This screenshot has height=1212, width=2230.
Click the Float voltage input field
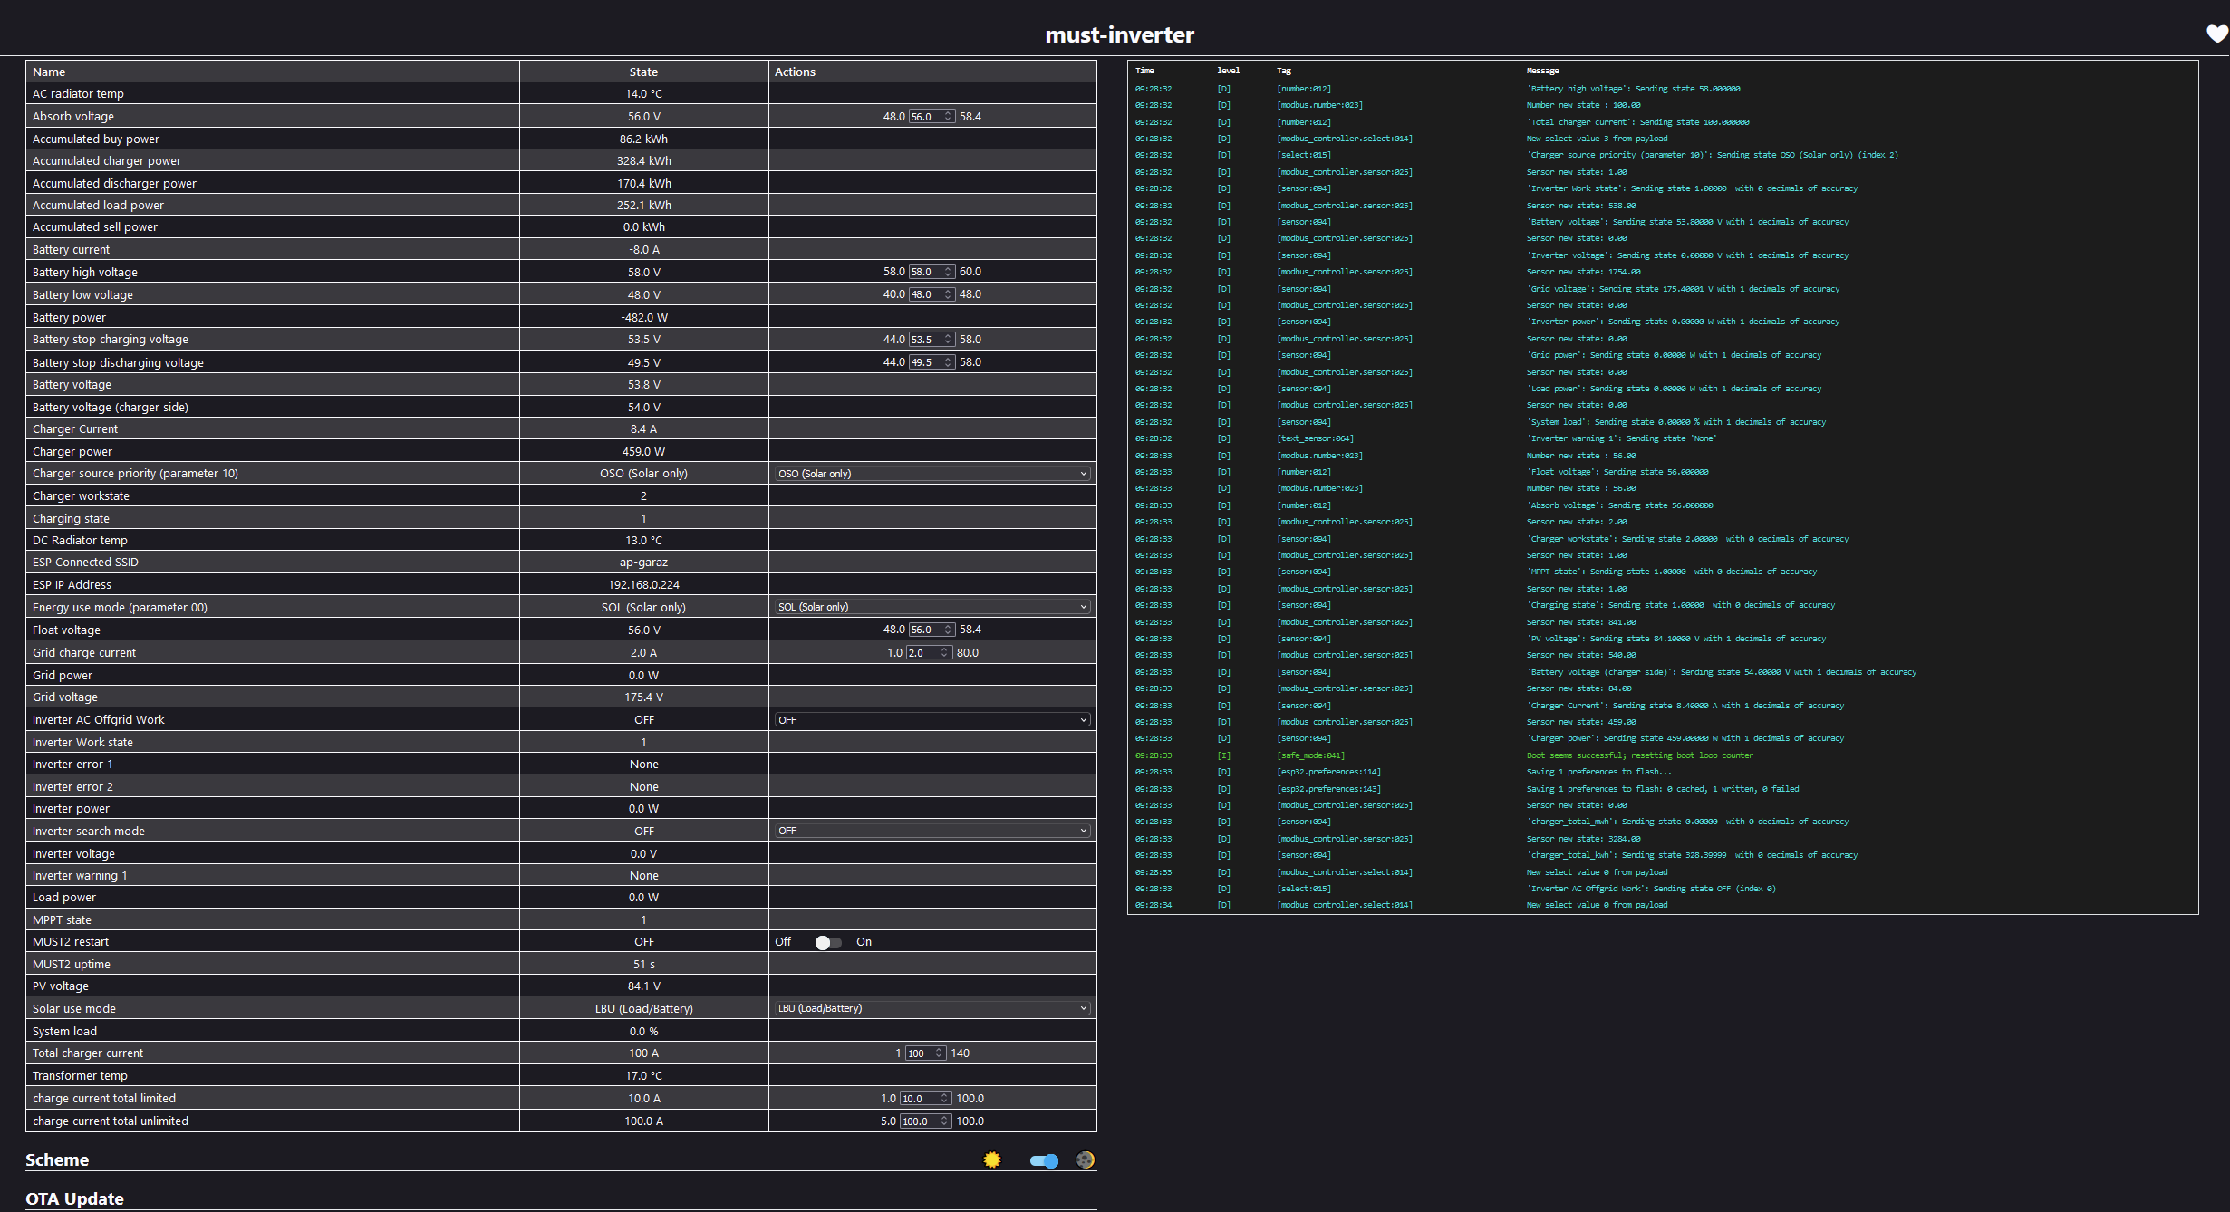pyautogui.click(x=925, y=630)
